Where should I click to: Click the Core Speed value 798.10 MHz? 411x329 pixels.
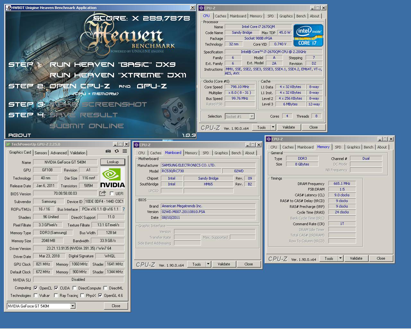(x=240, y=87)
